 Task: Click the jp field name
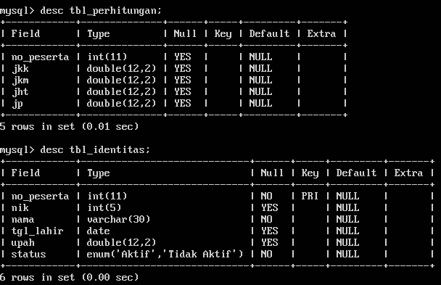[17, 104]
